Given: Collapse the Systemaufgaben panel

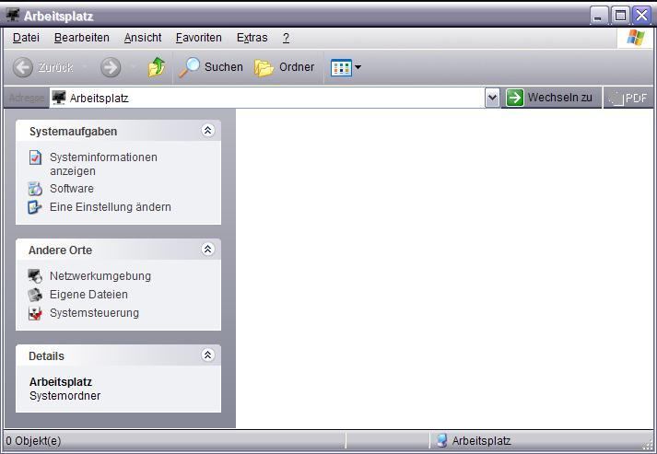Looking at the screenshot, I should pos(207,131).
